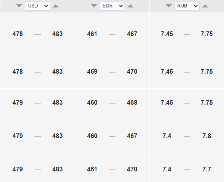
Task: Click the up arrow beside EUR
Action: point(130,6)
